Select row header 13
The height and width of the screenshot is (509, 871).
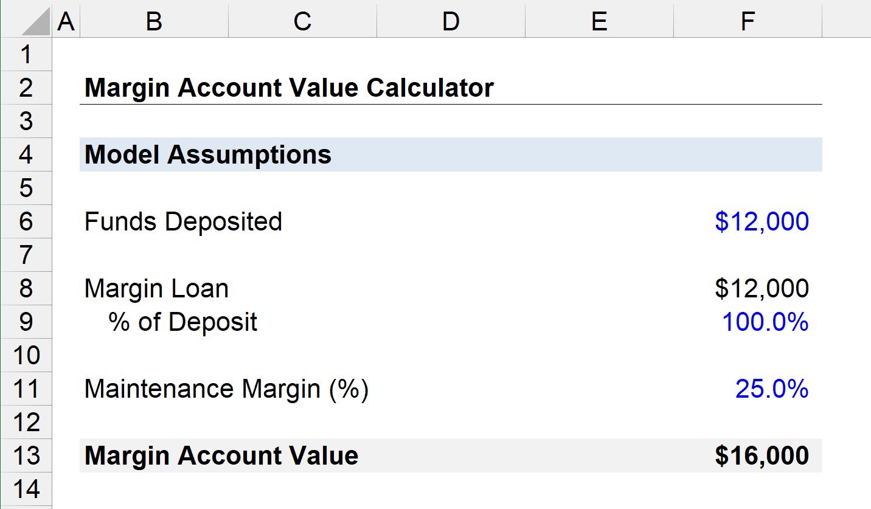point(26,455)
